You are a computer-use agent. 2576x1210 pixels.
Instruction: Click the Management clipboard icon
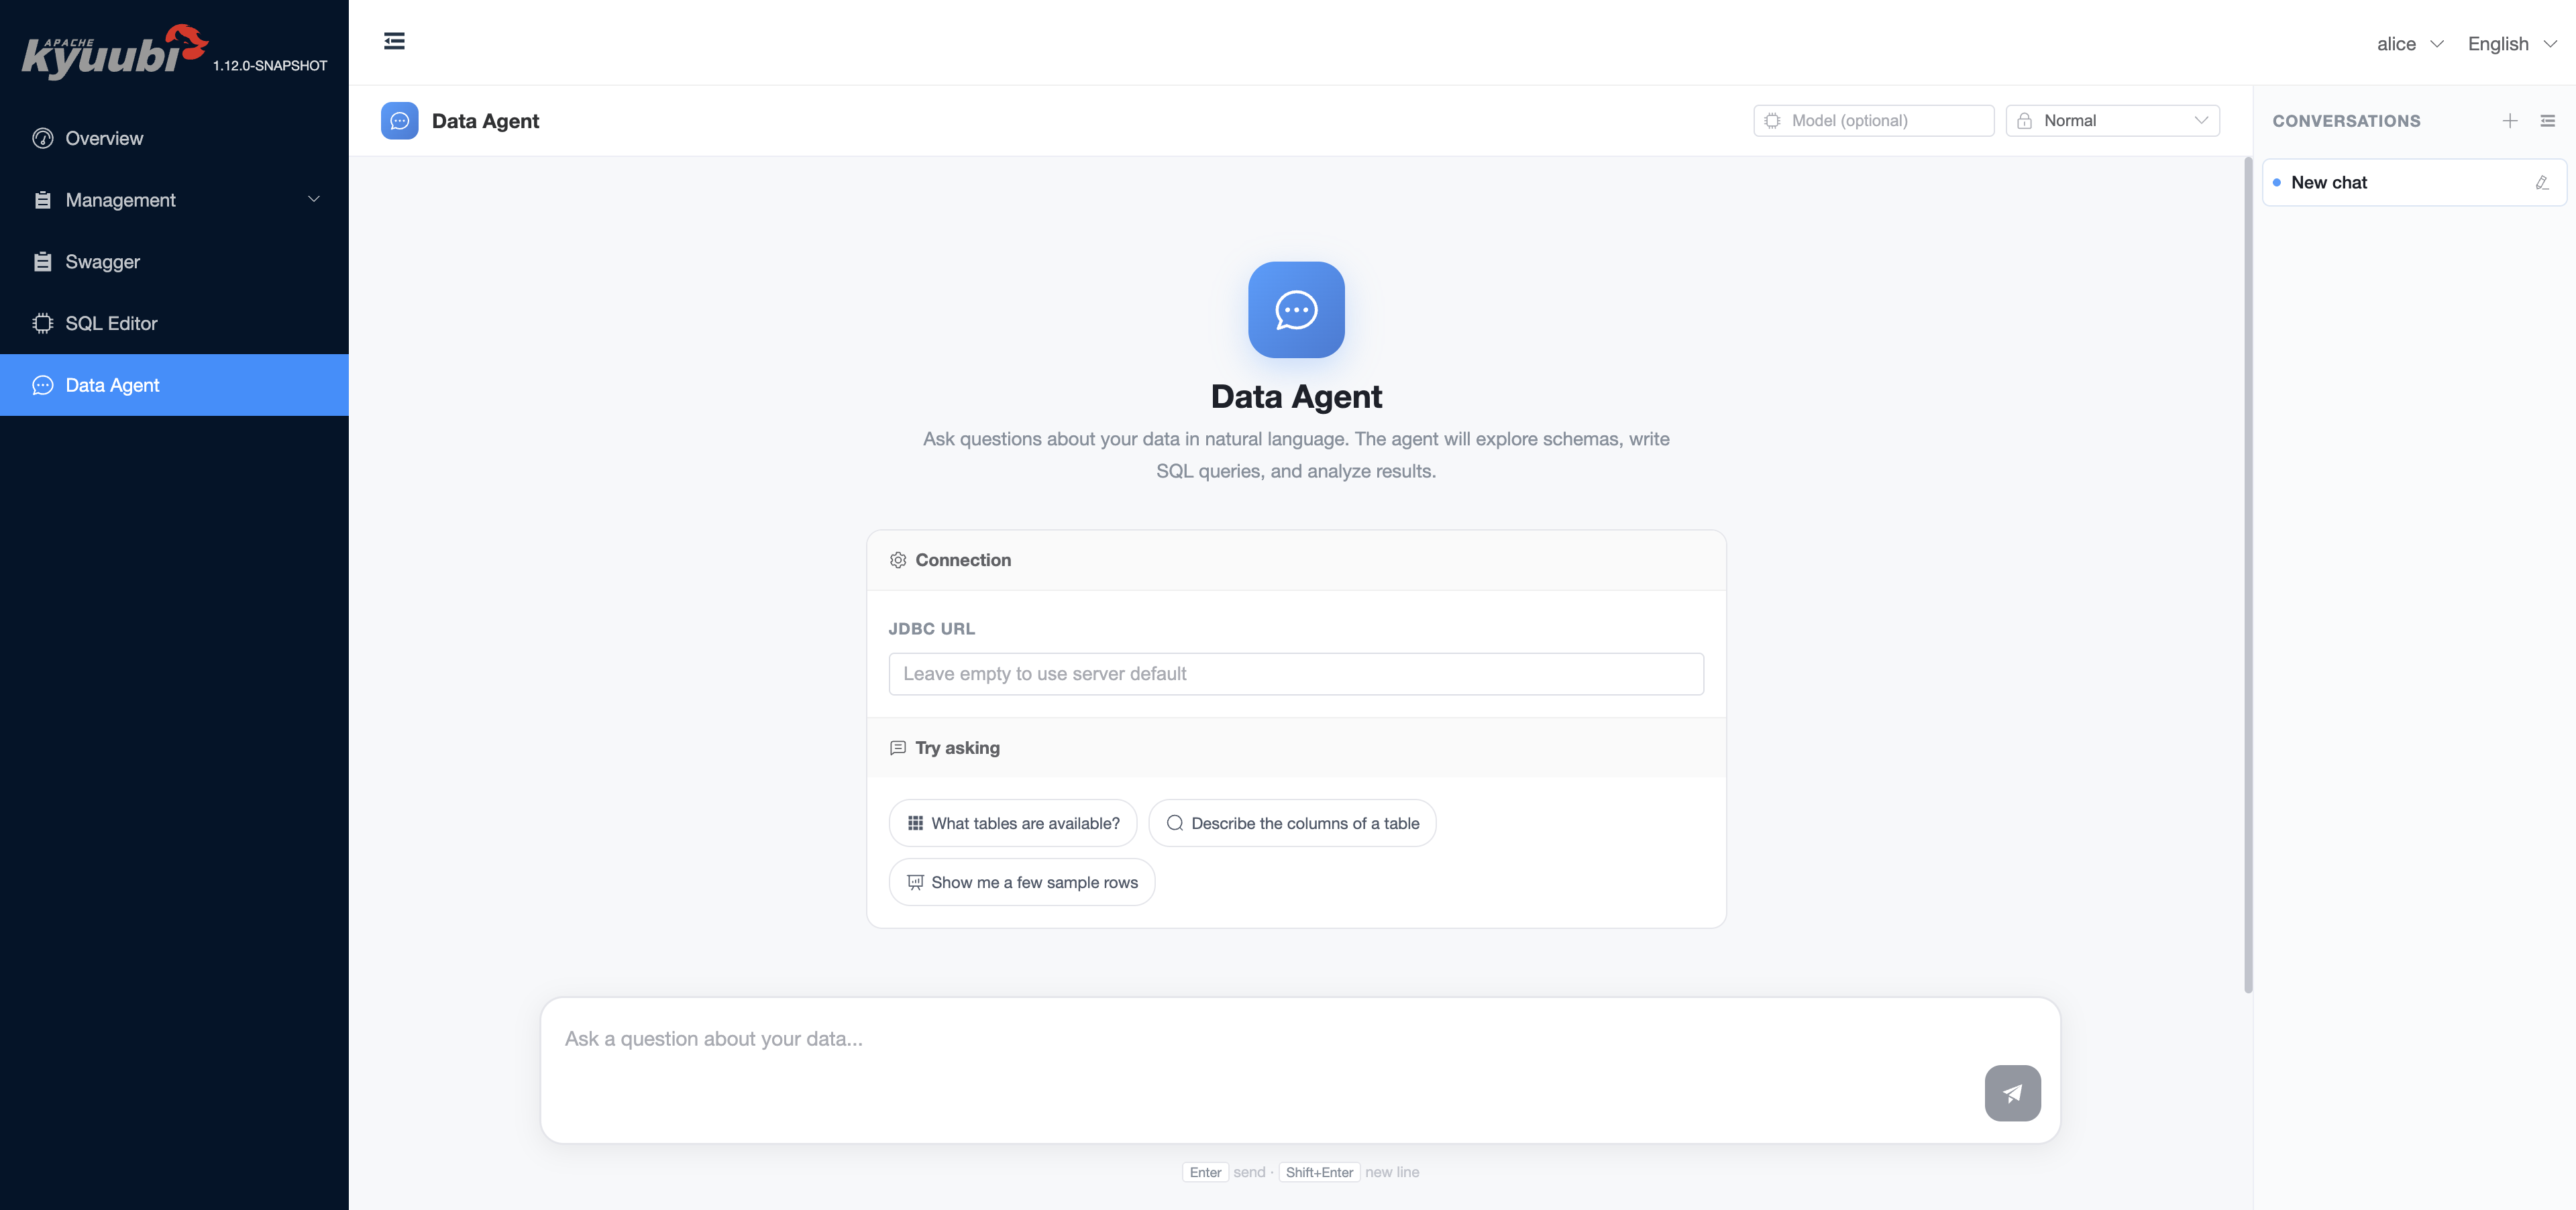point(42,200)
